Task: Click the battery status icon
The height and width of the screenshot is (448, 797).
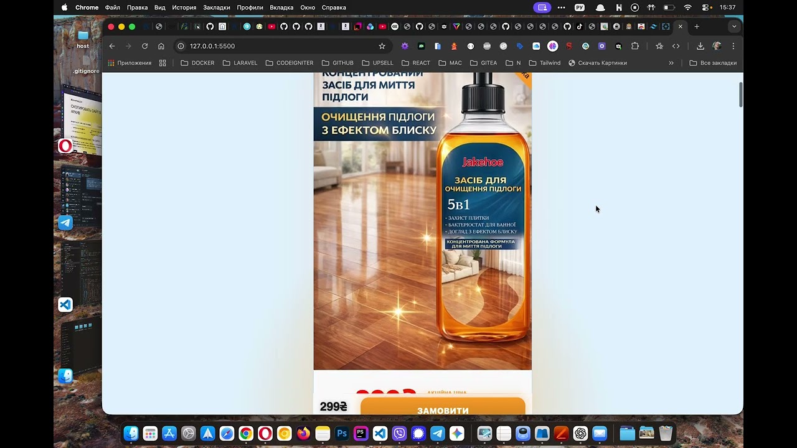Action: pos(669,7)
